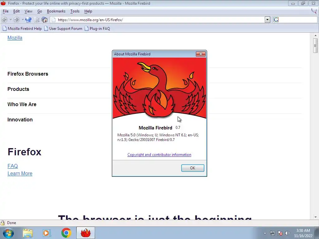Open the Bookmarks menu
The image size is (319, 239).
click(56, 11)
